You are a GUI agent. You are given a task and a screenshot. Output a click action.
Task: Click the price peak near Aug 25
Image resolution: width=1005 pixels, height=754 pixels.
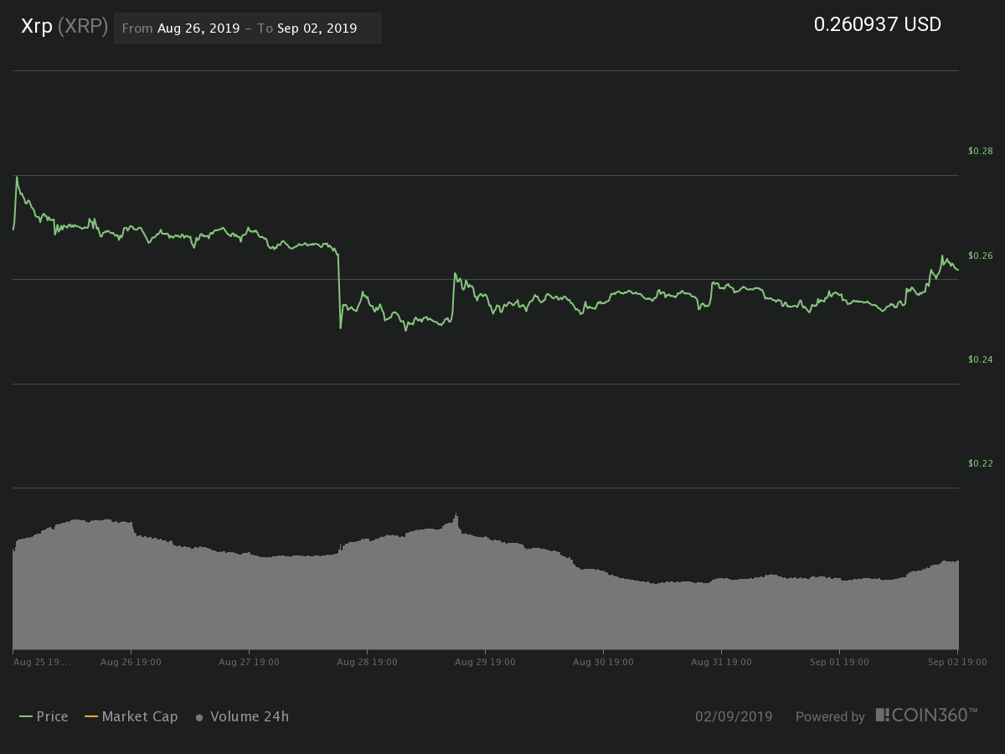(17, 177)
